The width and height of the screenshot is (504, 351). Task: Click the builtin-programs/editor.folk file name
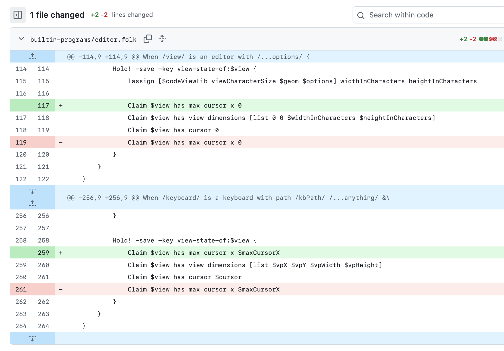click(83, 40)
